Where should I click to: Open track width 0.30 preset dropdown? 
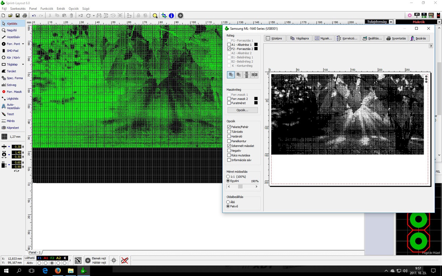coord(9,147)
